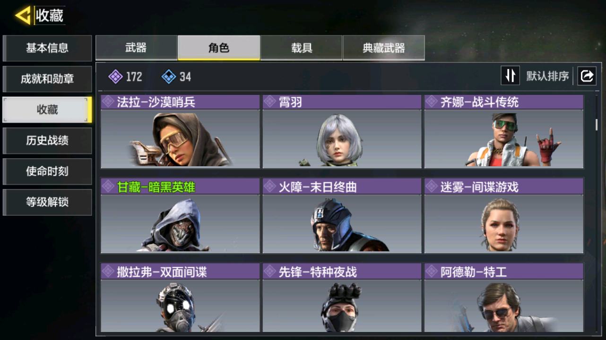Click rarity diamond icon beside 阿德勒-特工
Screen dimensions: 606x340
(431, 272)
